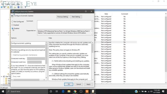Collapse the User Configuration tree node

[x=2, y=77]
